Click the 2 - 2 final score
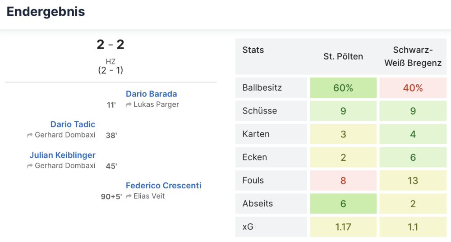 coord(110,45)
